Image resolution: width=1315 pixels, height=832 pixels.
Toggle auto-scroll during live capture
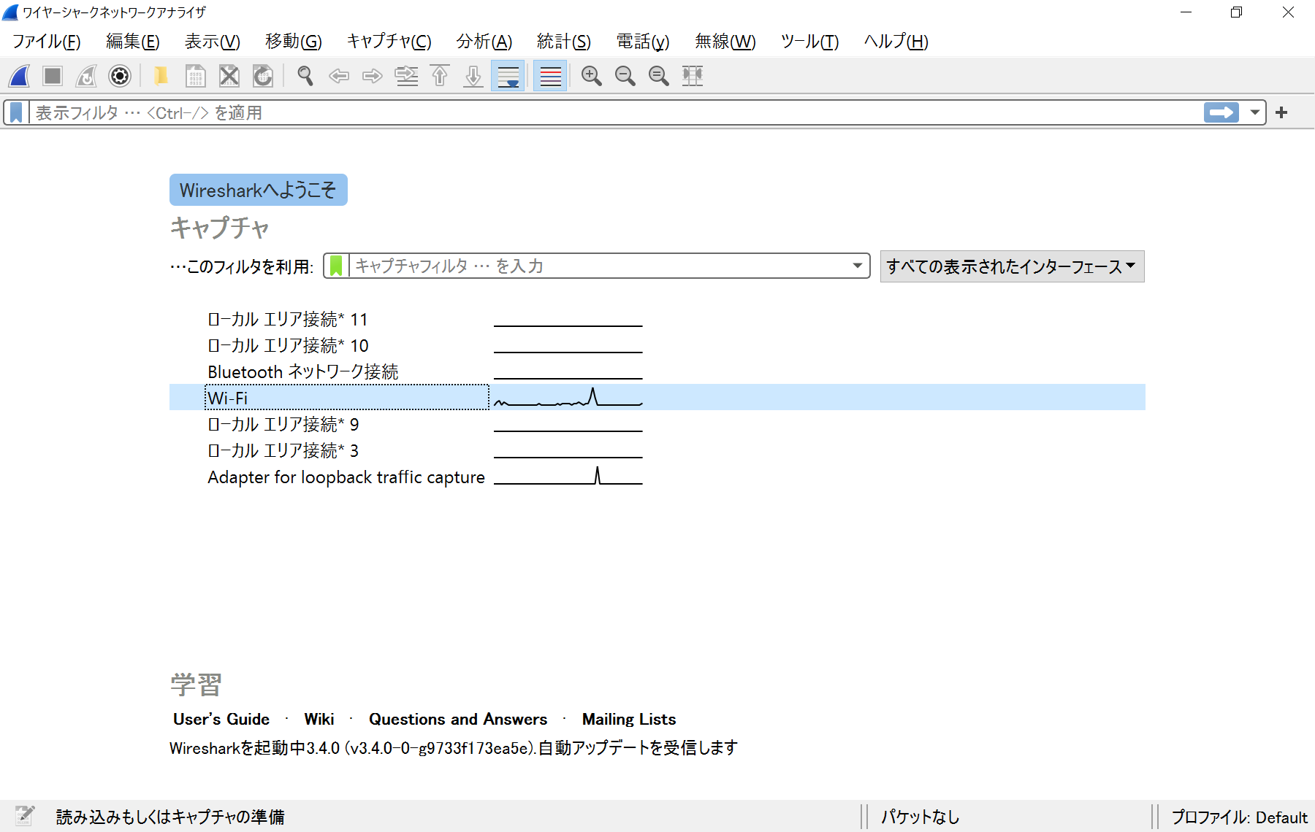(x=508, y=76)
